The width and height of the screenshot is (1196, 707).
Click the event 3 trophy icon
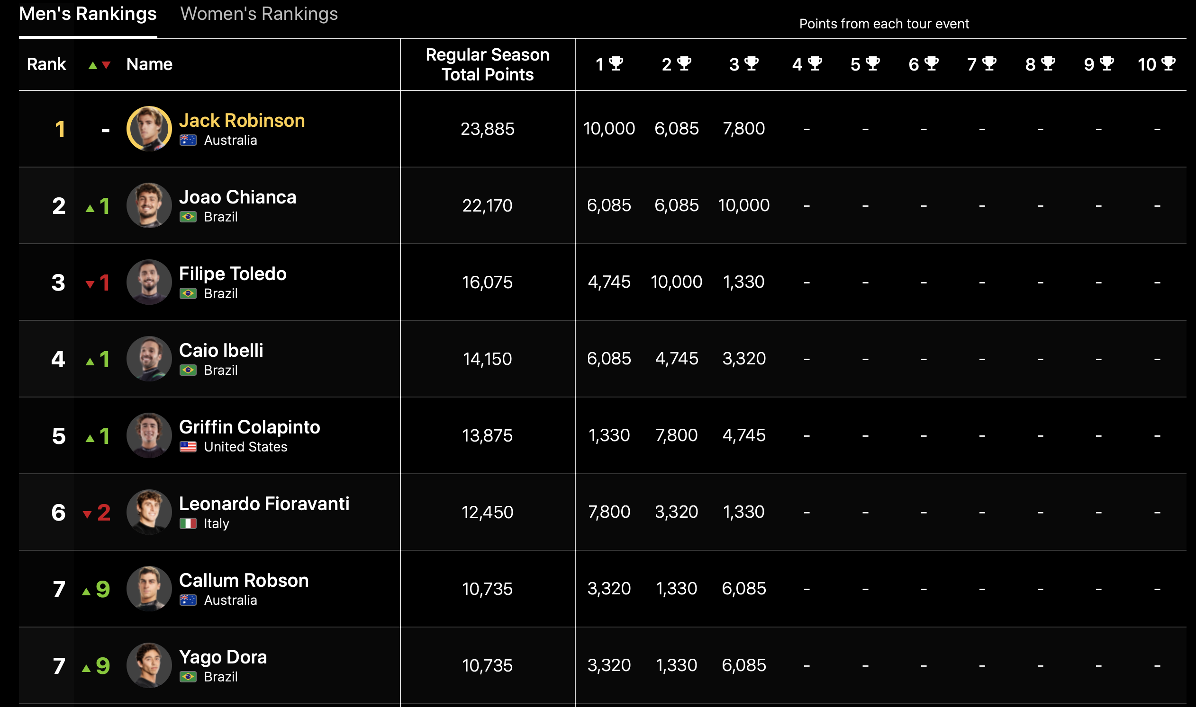pyautogui.click(x=752, y=63)
